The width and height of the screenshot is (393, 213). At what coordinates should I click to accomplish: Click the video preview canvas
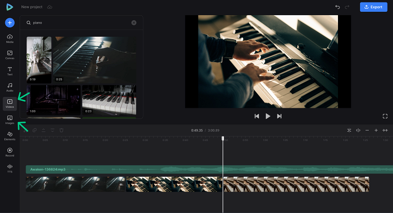(268, 62)
